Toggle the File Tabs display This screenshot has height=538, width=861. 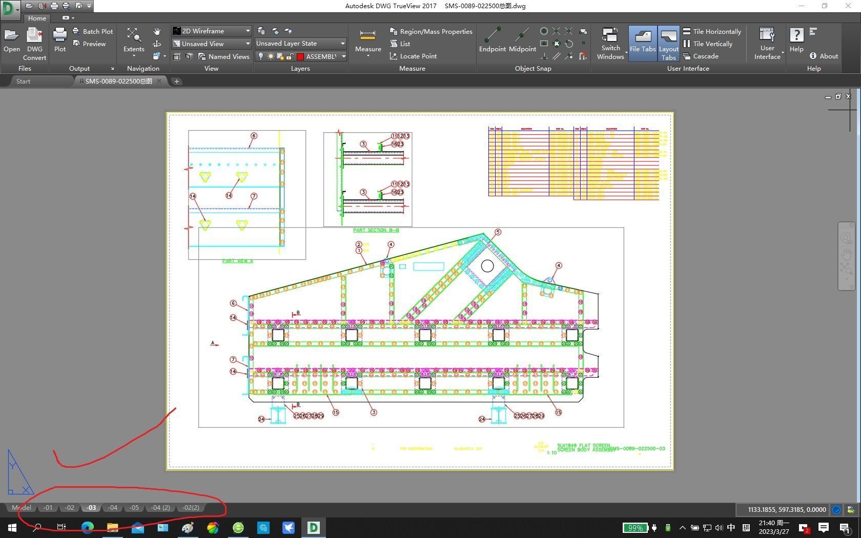click(x=643, y=43)
